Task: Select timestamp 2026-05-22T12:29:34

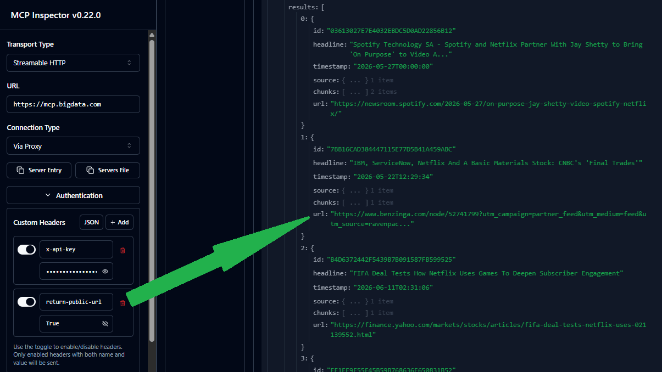Action: [x=393, y=177]
